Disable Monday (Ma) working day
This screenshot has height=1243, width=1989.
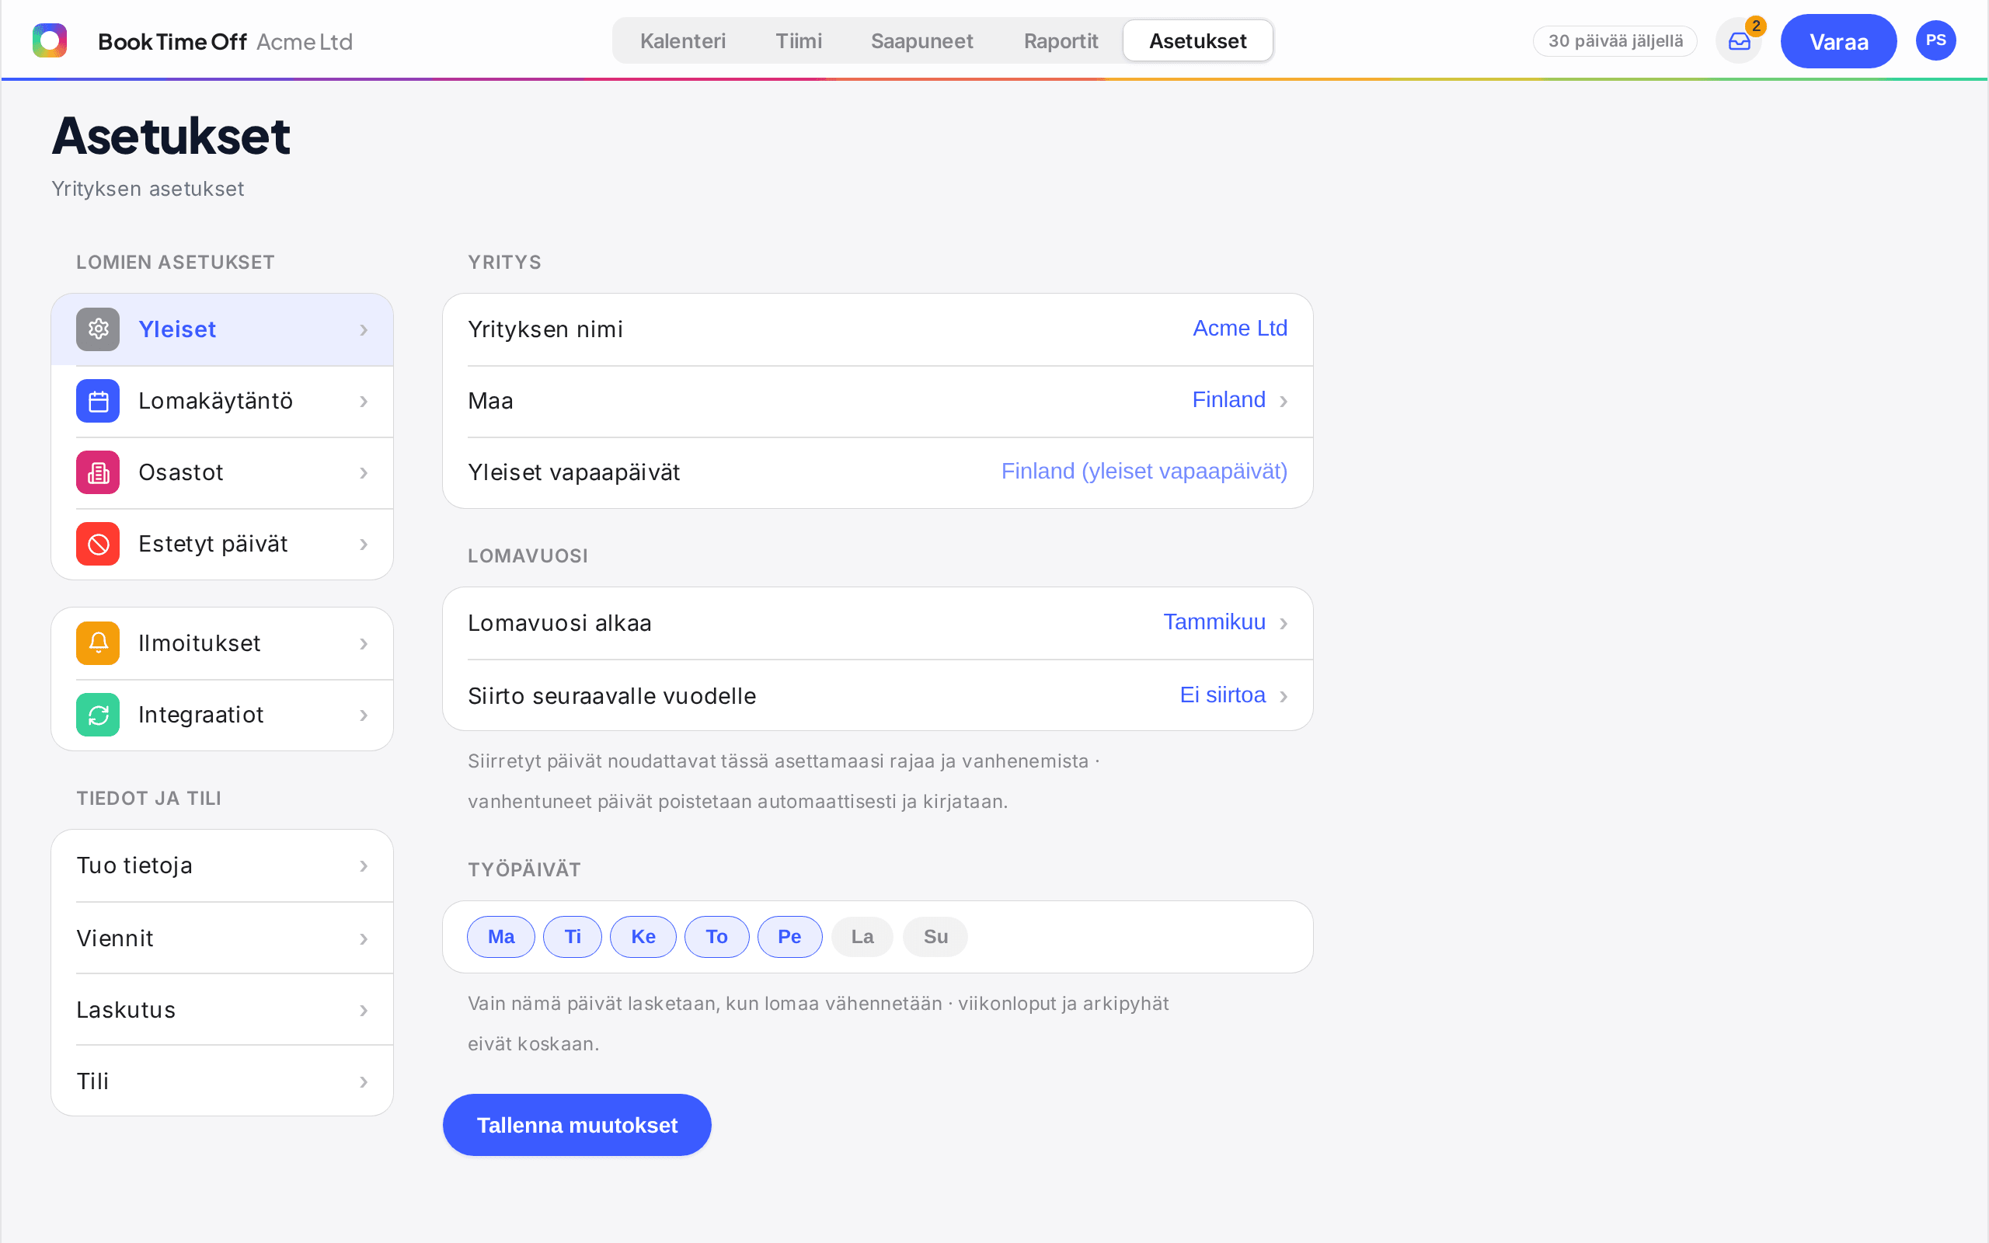(500, 937)
